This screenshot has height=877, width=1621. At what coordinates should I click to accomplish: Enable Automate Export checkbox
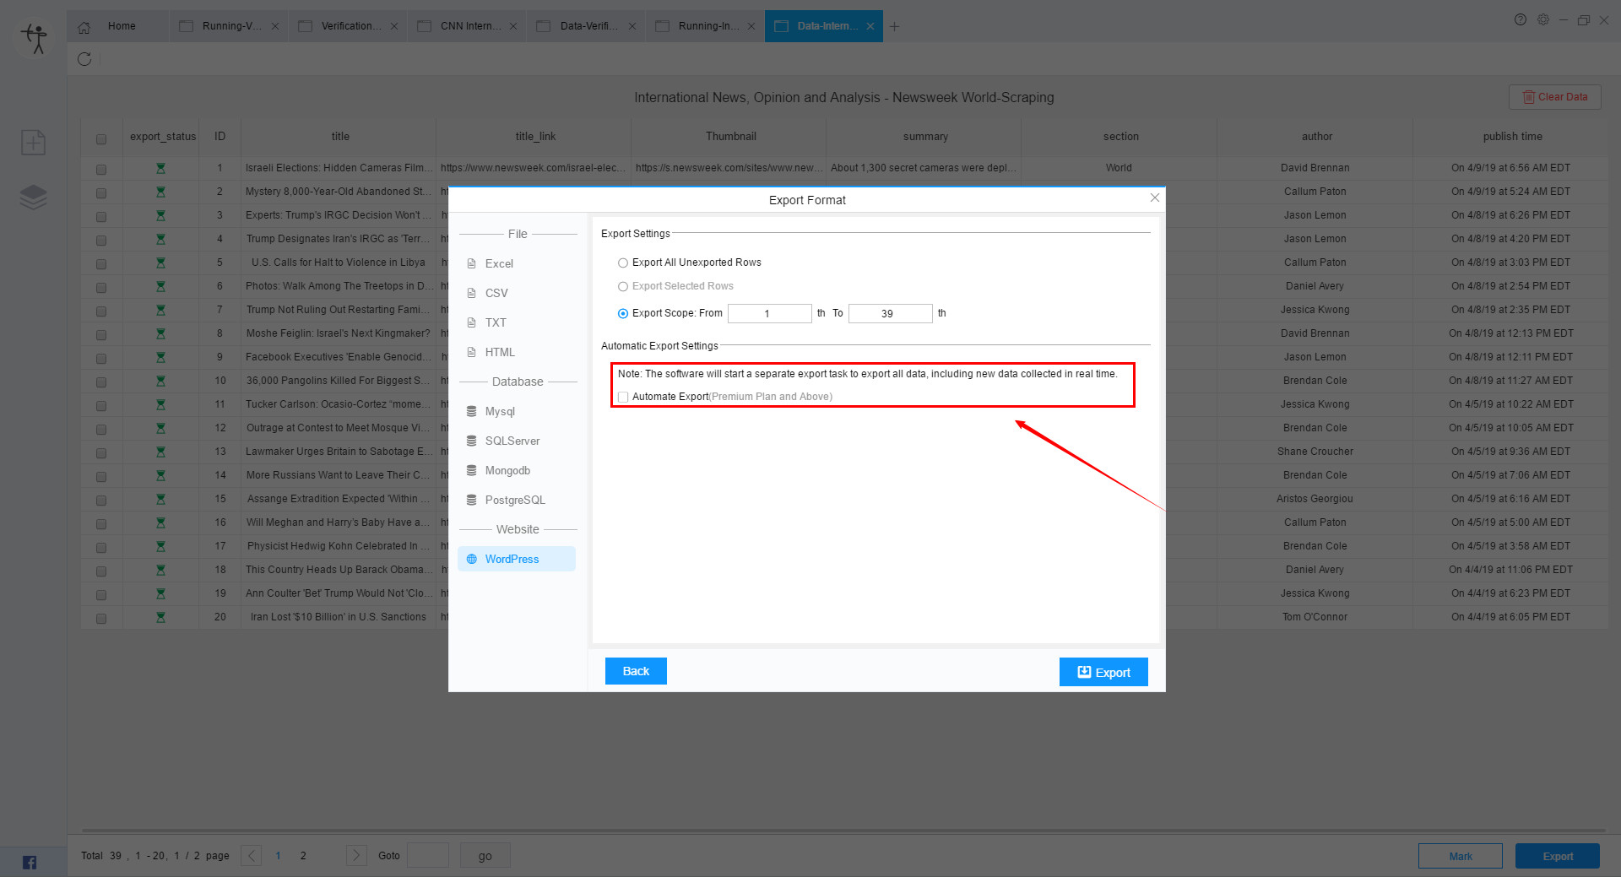pyautogui.click(x=623, y=397)
